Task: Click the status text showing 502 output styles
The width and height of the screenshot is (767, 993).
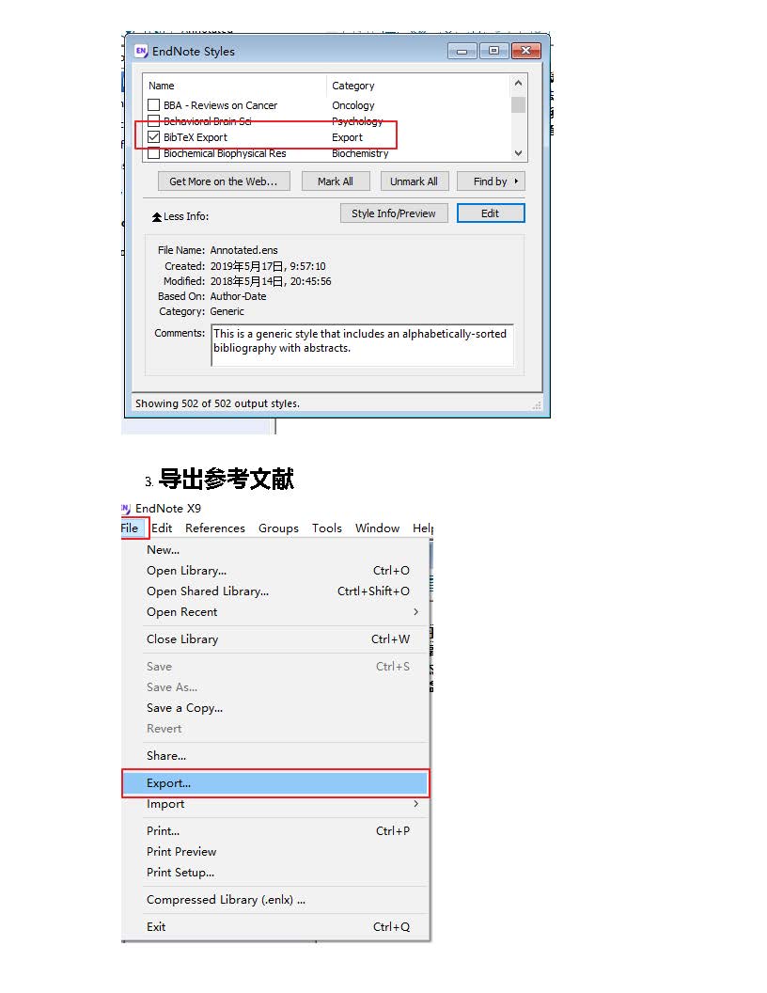Action: click(218, 403)
